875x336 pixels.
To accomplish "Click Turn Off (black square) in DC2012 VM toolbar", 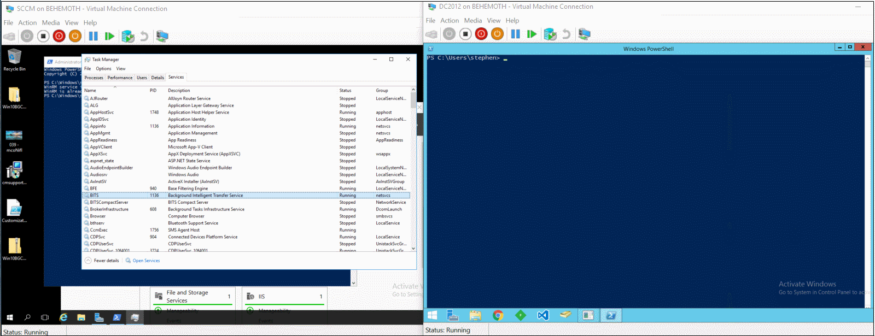I will 465,34.
